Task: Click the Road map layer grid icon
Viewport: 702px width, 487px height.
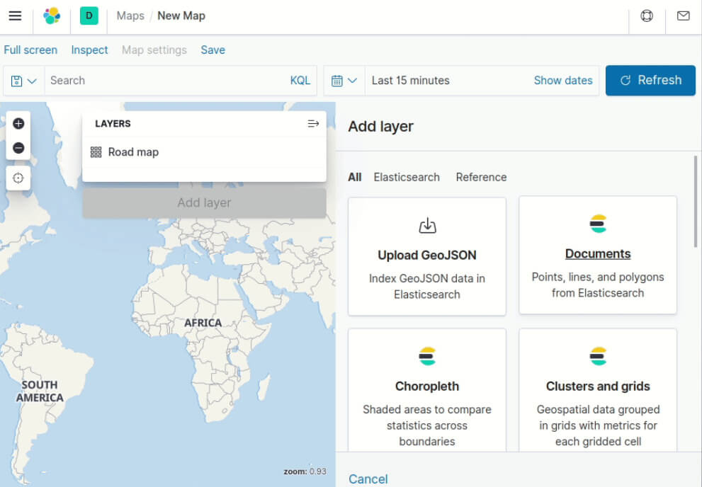Action: pyautogui.click(x=96, y=152)
